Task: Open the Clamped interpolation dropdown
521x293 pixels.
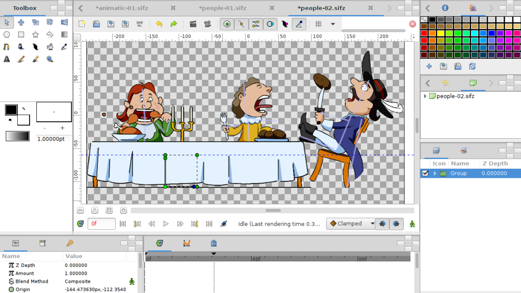Action: 351,224
